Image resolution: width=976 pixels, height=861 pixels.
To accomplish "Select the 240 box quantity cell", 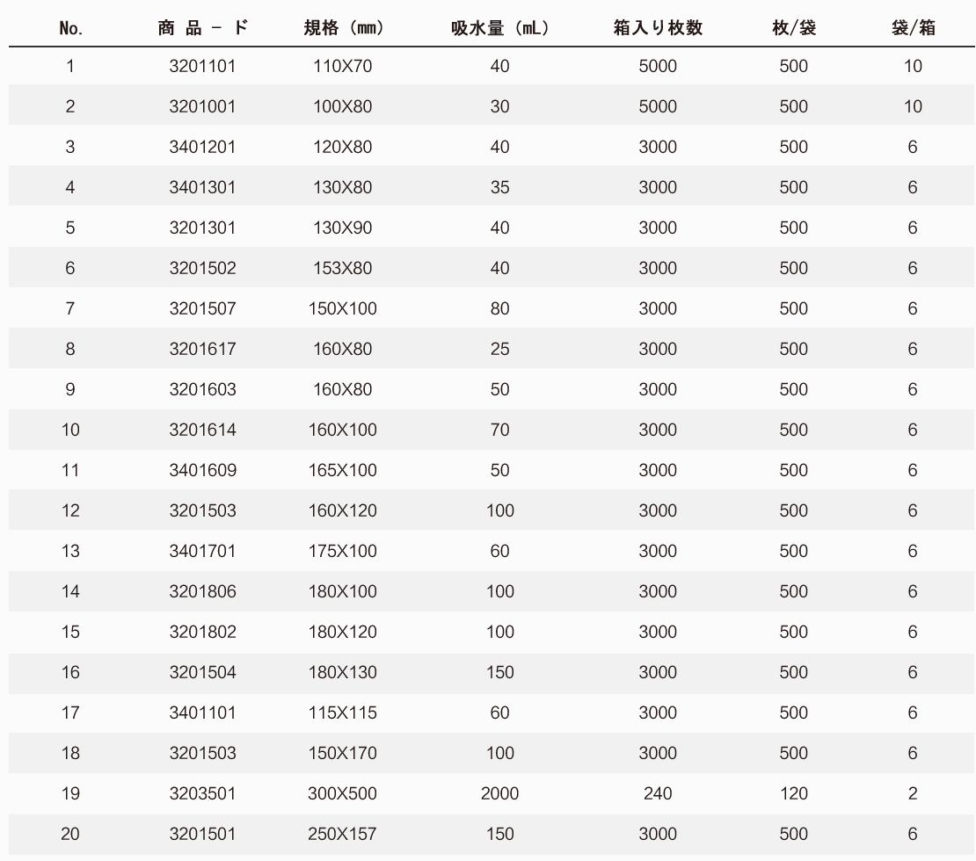I will point(658,793).
